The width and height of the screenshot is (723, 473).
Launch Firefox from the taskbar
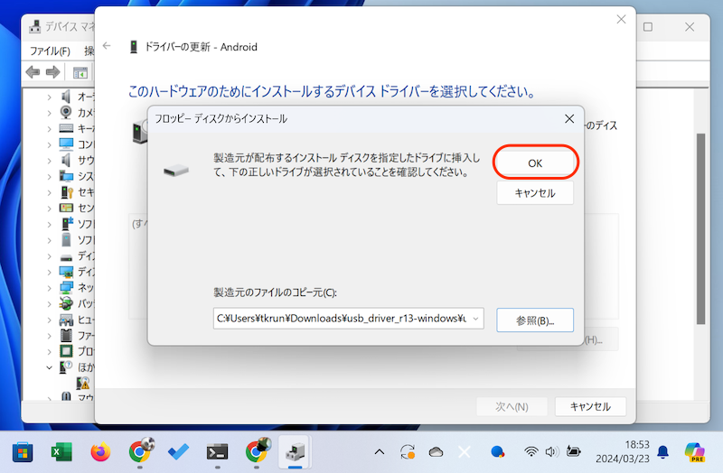[x=100, y=451]
